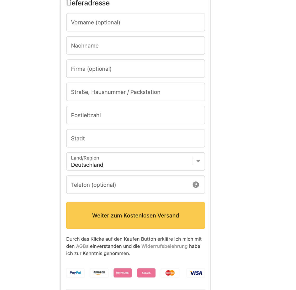This screenshot has height=290, width=296.
Task: Click the PayPal payment icon
Action: (75, 273)
